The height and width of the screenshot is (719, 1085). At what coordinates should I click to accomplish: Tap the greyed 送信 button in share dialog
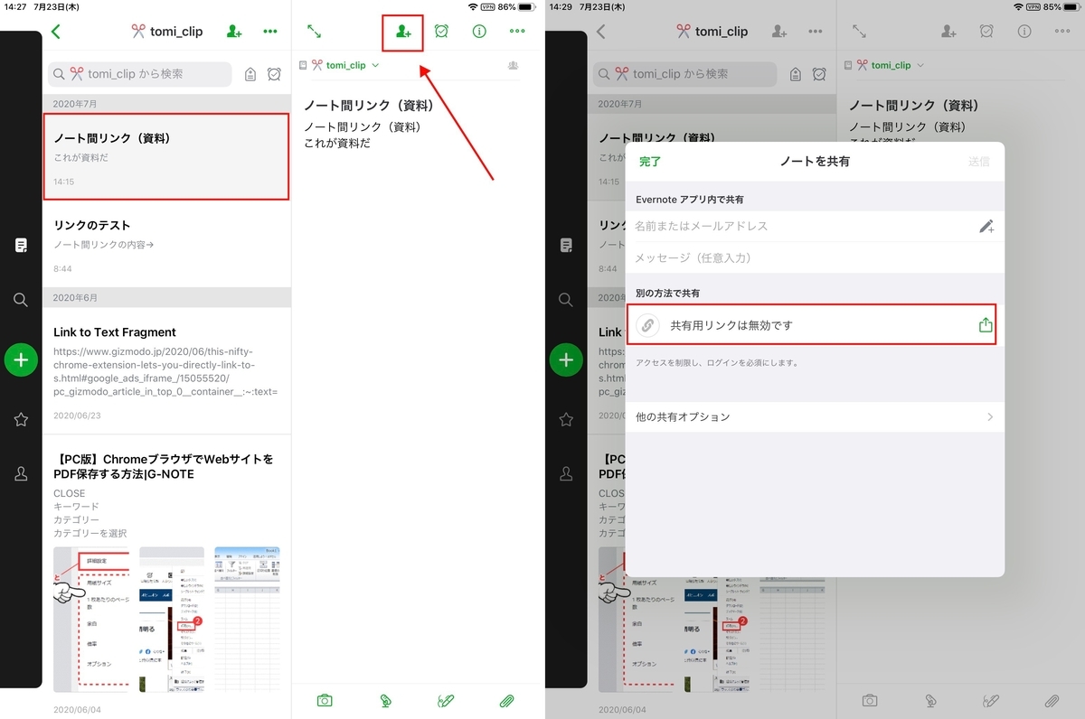(x=979, y=162)
